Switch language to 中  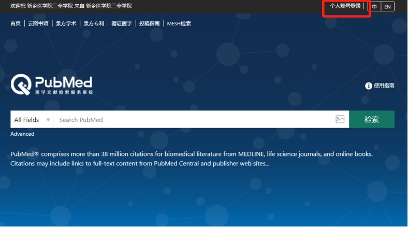click(374, 7)
